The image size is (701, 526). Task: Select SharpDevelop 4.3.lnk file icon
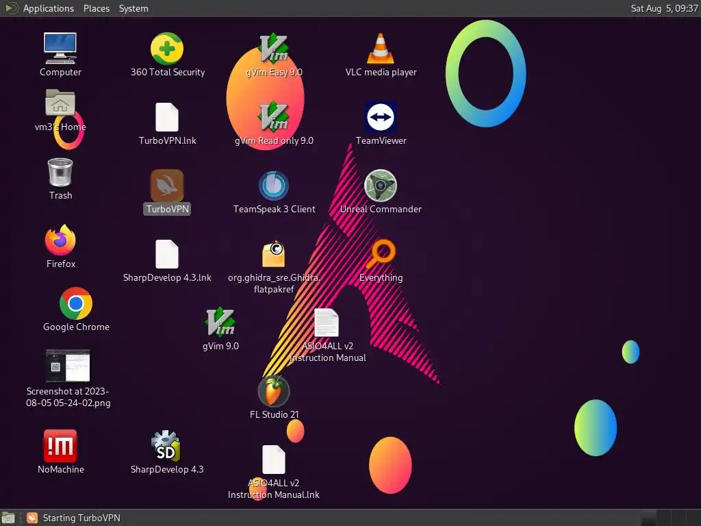[167, 254]
